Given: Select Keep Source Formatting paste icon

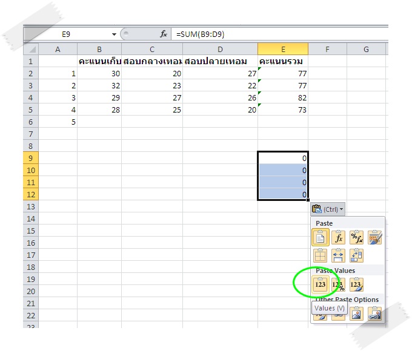Looking at the screenshot, I should pyautogui.click(x=374, y=237).
